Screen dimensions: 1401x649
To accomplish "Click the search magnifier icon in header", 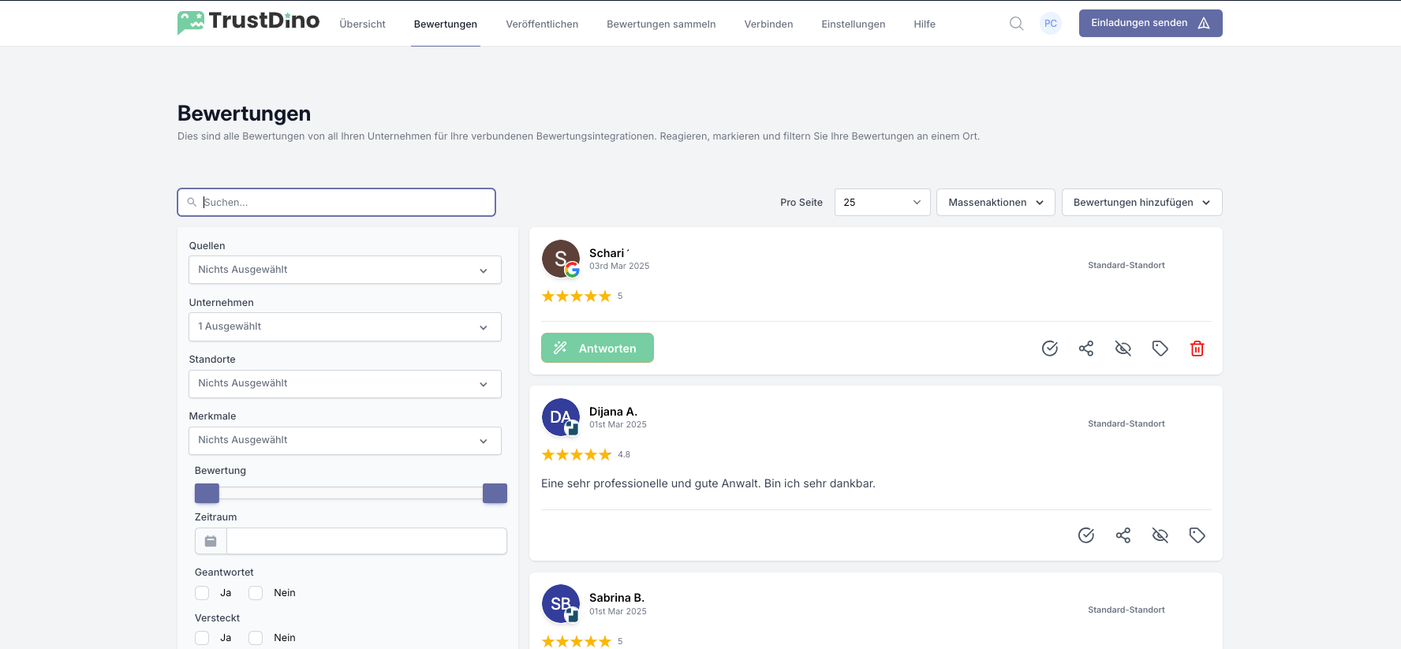I will coord(1016,24).
